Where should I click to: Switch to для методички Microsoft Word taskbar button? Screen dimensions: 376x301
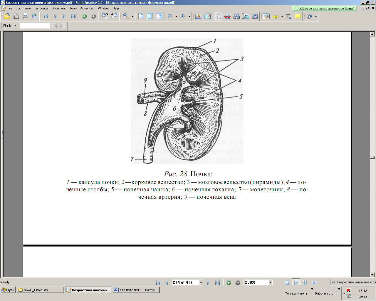click(x=136, y=290)
